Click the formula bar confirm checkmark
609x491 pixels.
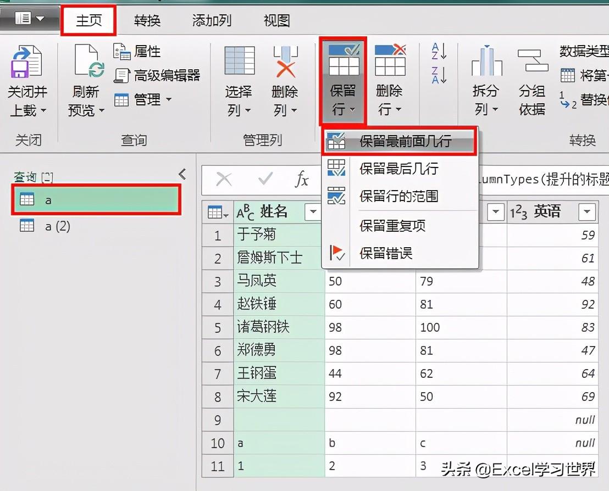[x=265, y=179]
